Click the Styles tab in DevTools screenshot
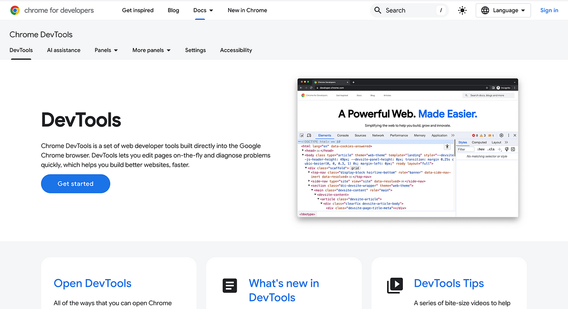The width and height of the screenshot is (568, 309). (x=462, y=142)
